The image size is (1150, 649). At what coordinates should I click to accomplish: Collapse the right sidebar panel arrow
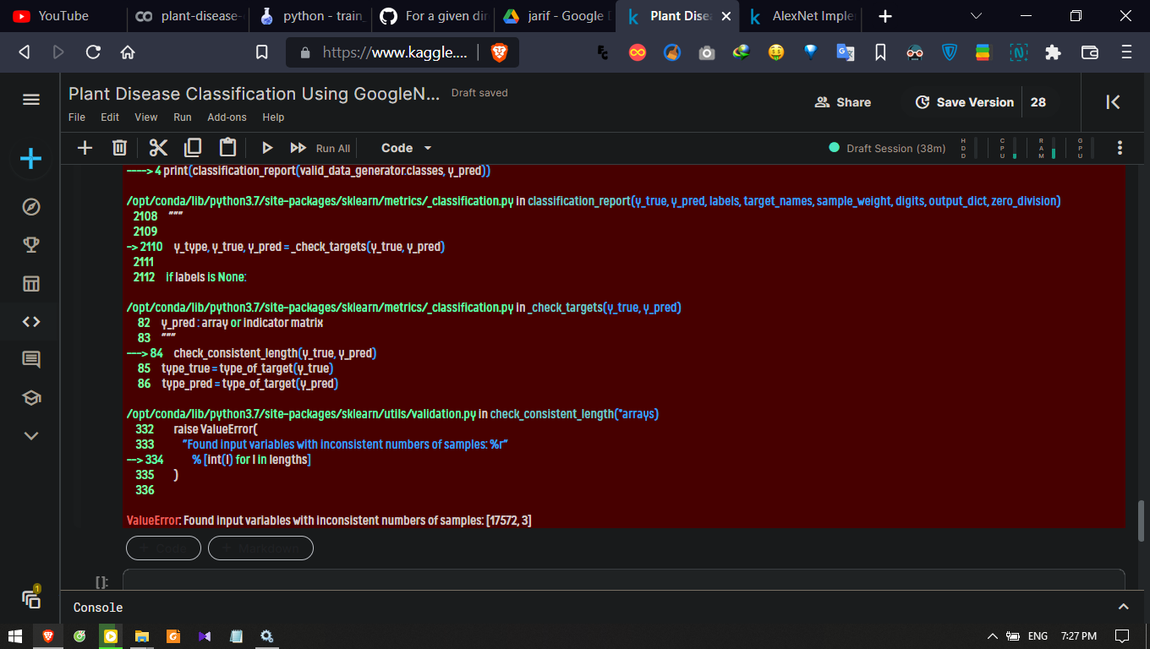coord(1113,102)
